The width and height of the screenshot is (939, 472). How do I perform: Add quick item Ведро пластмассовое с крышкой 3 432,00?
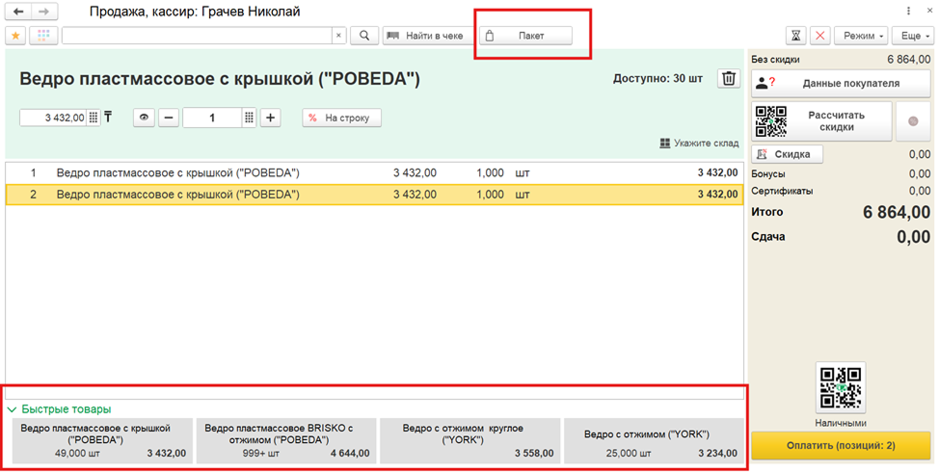click(103, 441)
